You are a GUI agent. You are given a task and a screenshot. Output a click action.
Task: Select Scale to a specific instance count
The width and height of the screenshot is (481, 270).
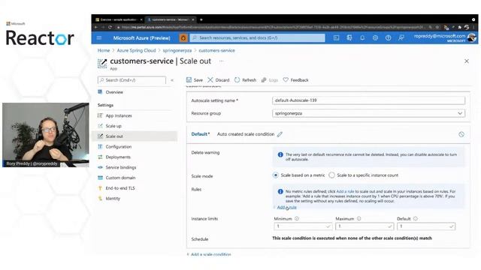coord(331,175)
